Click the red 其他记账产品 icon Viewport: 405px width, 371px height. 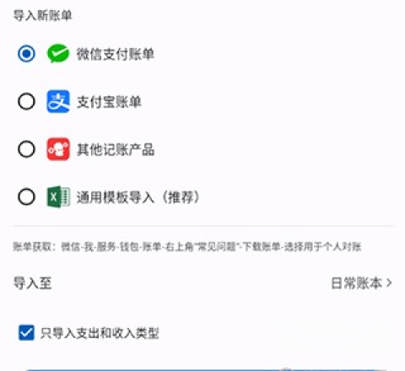pyautogui.click(x=58, y=149)
